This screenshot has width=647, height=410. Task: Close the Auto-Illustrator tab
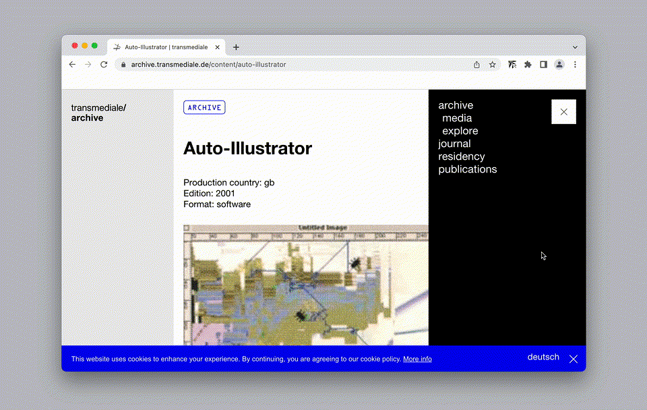point(218,47)
